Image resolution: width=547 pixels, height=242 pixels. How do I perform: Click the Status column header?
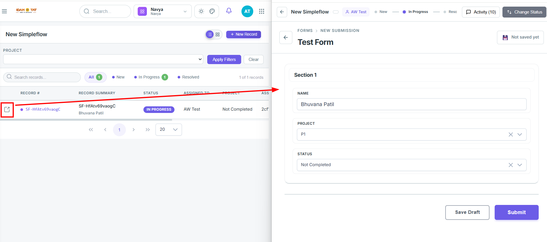tap(151, 93)
